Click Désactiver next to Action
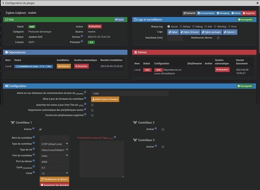Viewport: 260px width, 190px height. pos(95,26)
